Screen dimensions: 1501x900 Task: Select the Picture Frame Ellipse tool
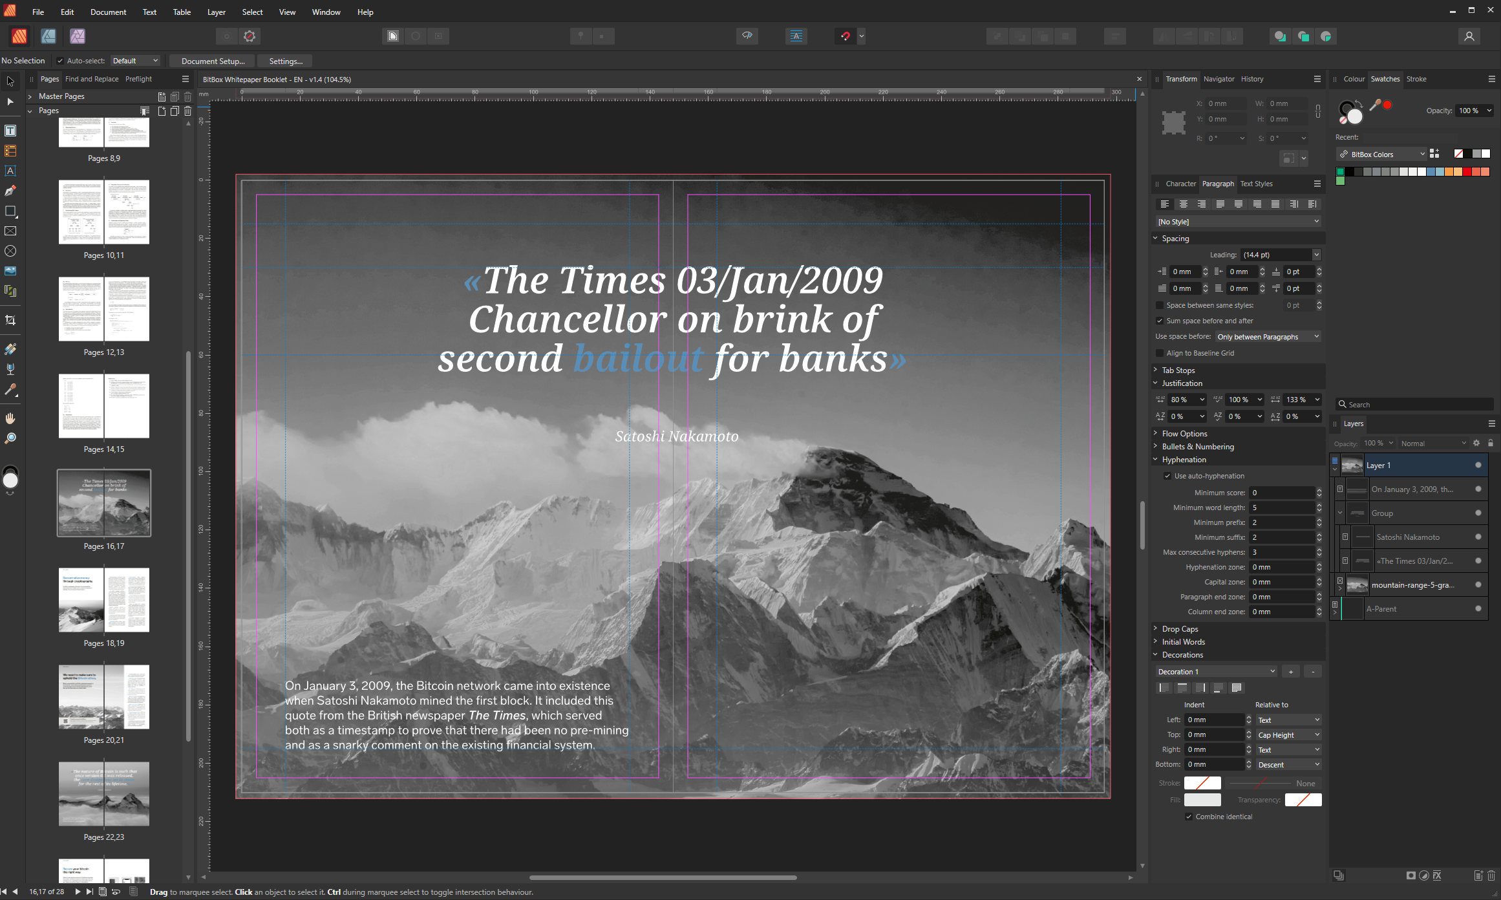(x=10, y=251)
